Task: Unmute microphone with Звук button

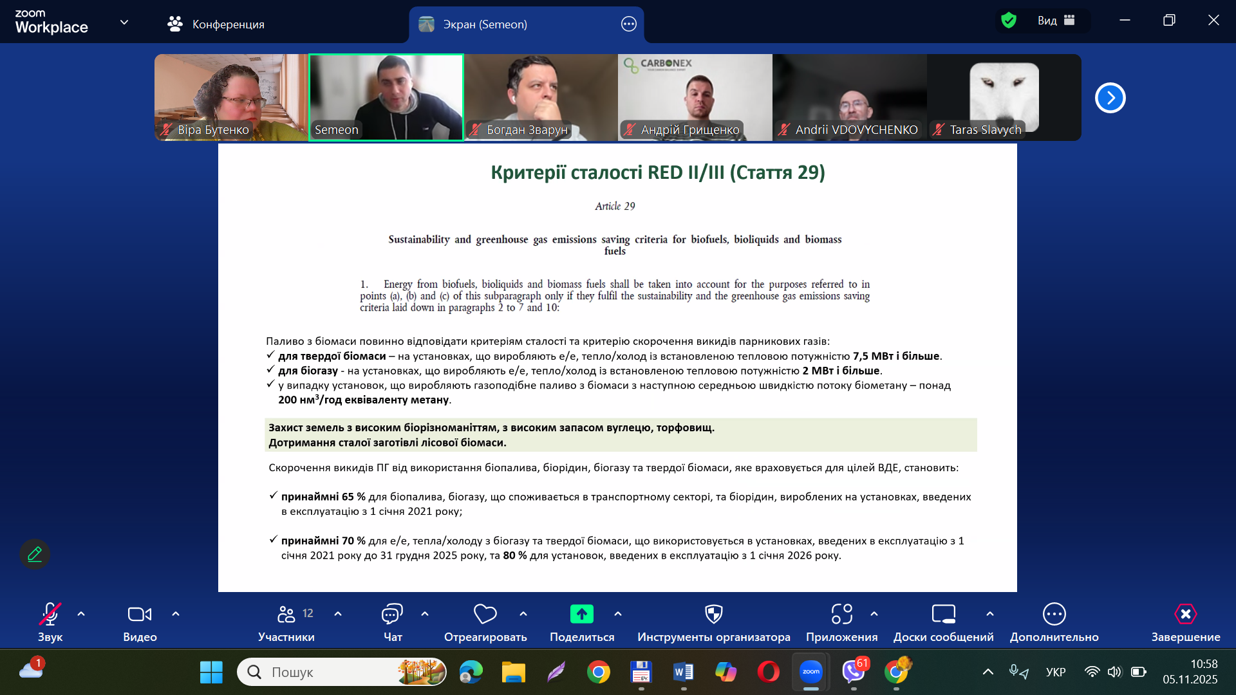Action: pos(50,615)
